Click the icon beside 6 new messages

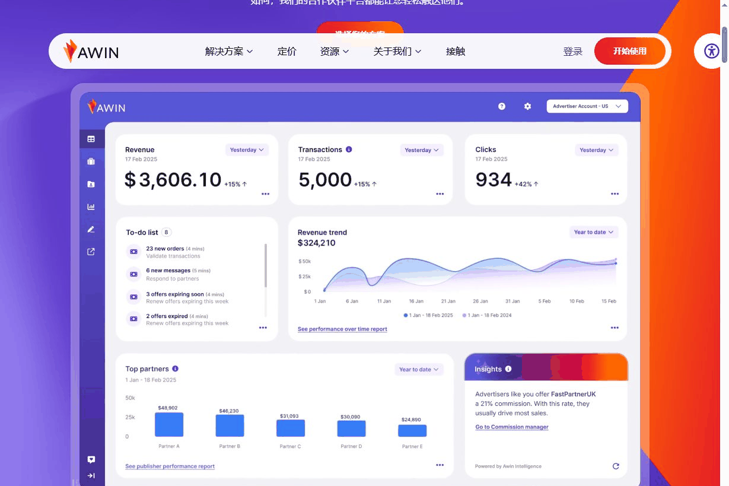coord(133,274)
